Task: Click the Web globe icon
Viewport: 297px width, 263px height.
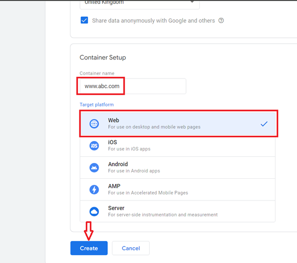Action: [94, 124]
